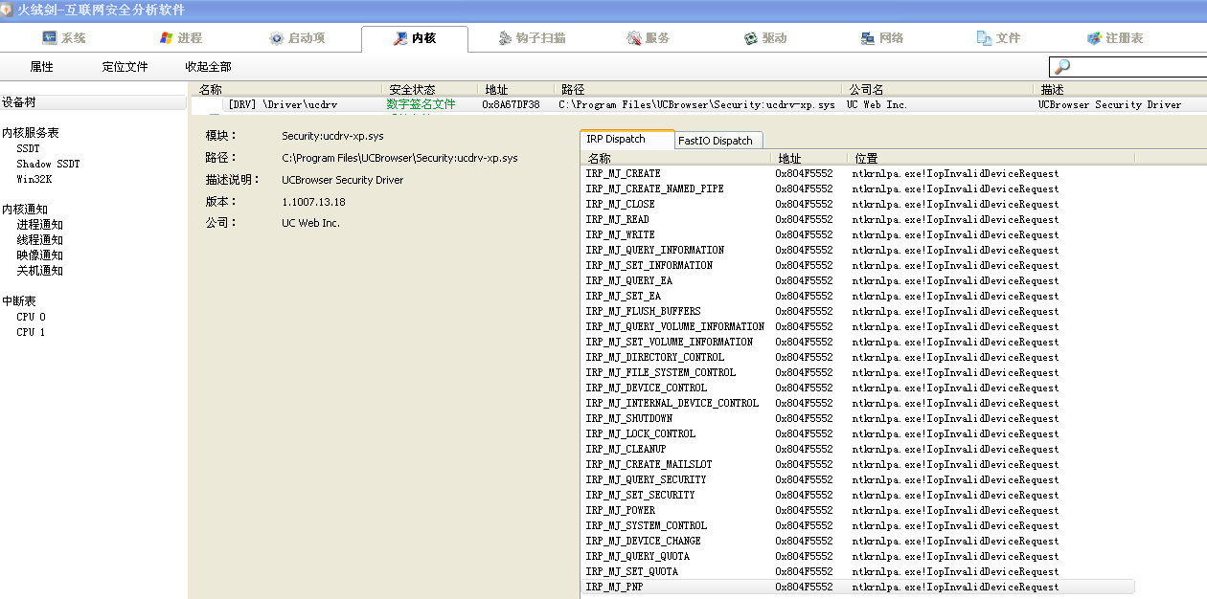
Task: Open 关机通知 in the sidebar
Action: click(x=39, y=271)
